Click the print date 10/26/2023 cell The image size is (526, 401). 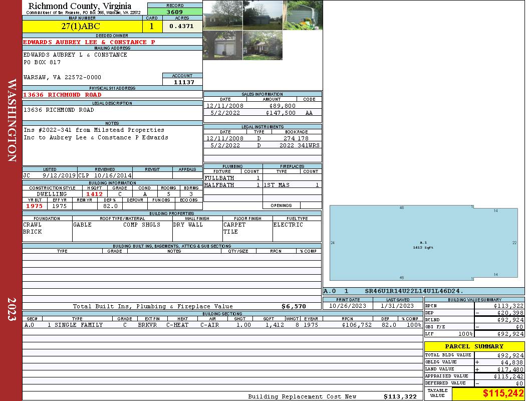tap(348, 306)
